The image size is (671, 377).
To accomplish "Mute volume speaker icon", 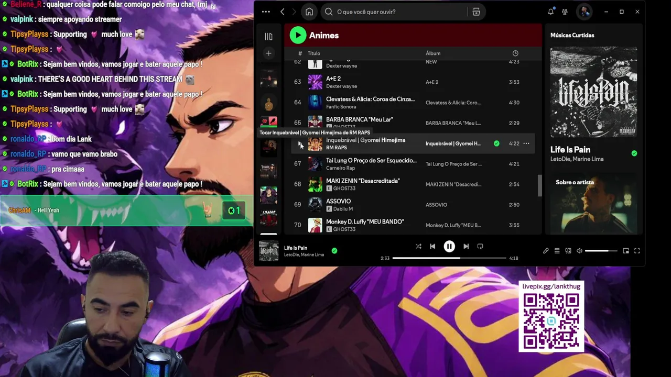I will [579, 251].
